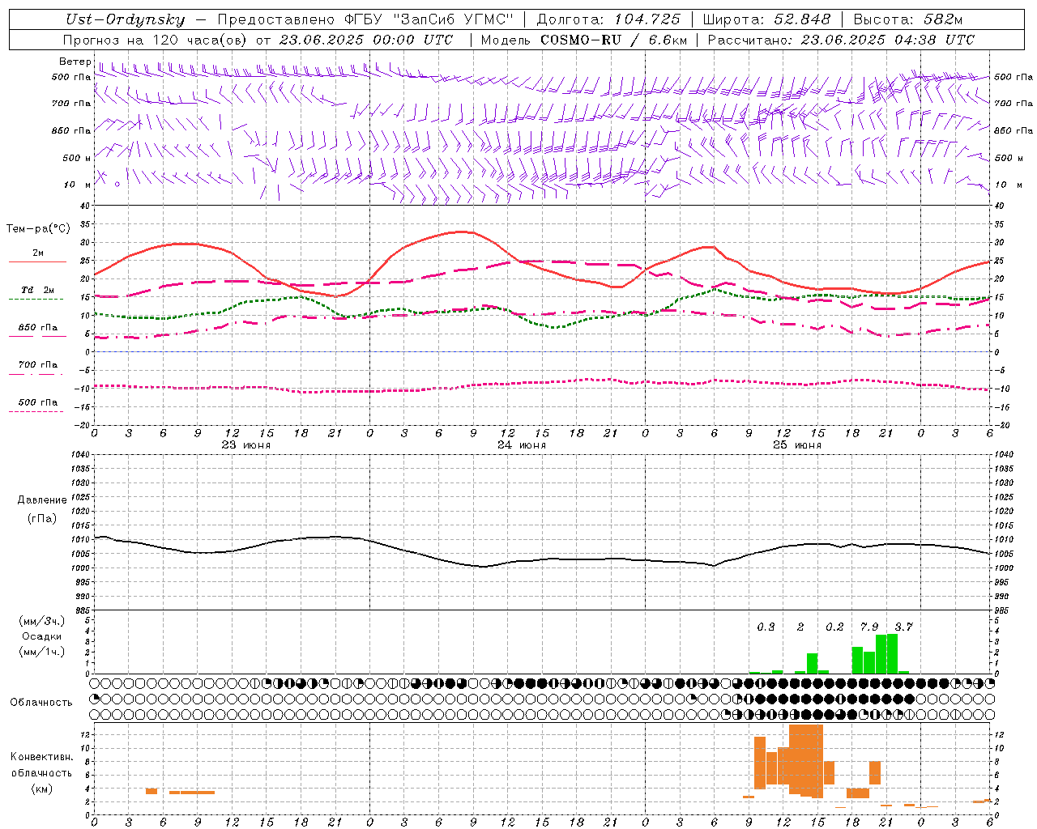This screenshot has height=829, width=1037.
Task: Click the 'Ветер' wind panel label
Action: [75, 62]
